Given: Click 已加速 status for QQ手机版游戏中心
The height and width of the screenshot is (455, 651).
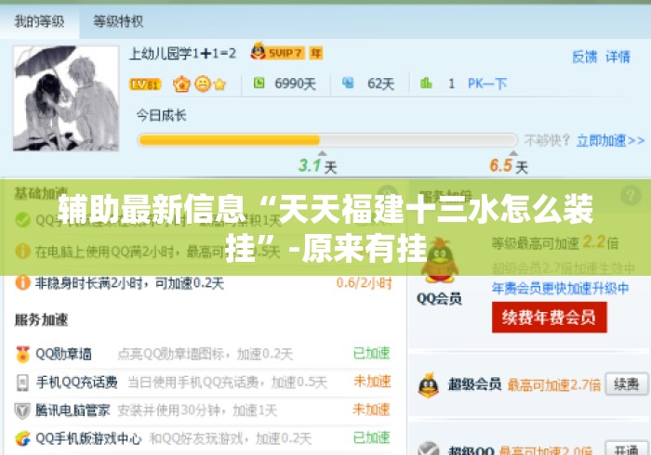Looking at the screenshot, I should (372, 437).
